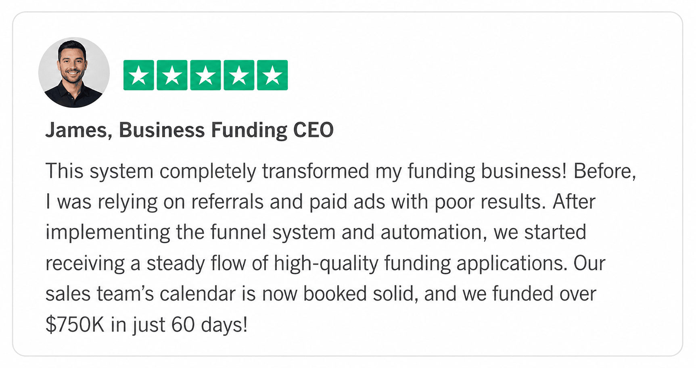Click the word "transformed" in the review
Screen dimensions: 696x368
tap(316, 171)
